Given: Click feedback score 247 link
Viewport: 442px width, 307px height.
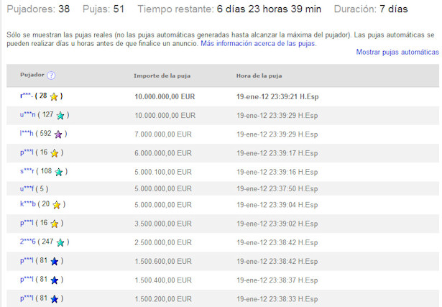Looking at the screenshot, I should coord(47,242).
